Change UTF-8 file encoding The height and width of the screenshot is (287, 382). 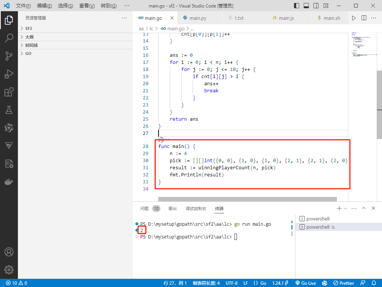[231, 283]
